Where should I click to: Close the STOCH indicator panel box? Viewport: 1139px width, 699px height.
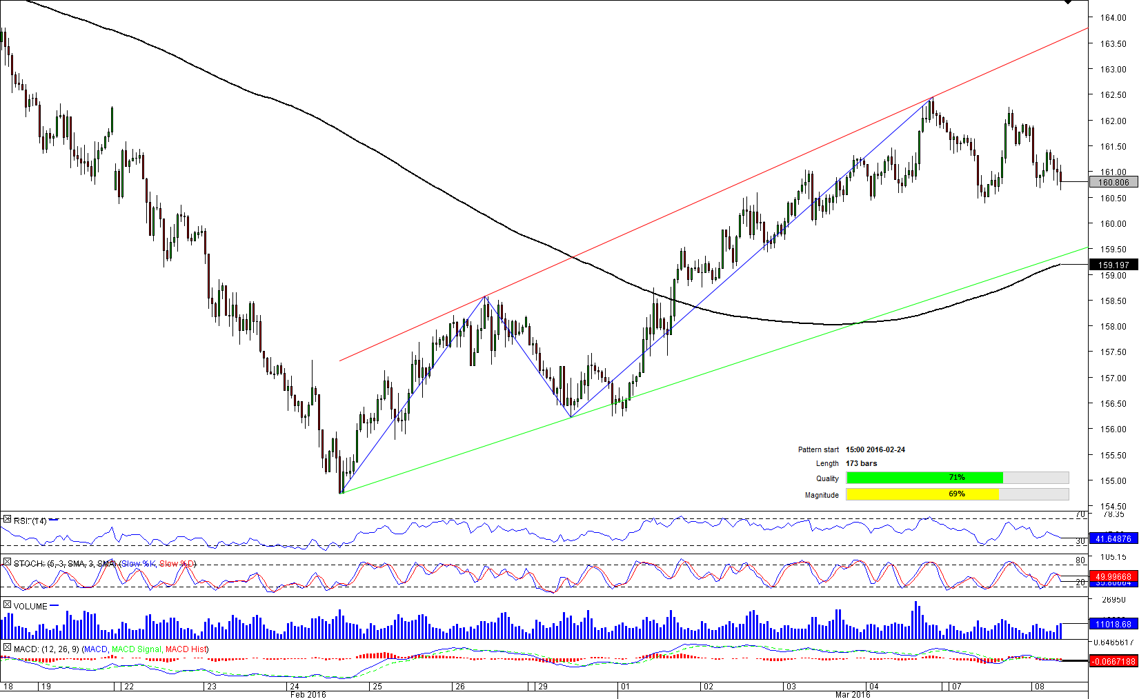7,563
